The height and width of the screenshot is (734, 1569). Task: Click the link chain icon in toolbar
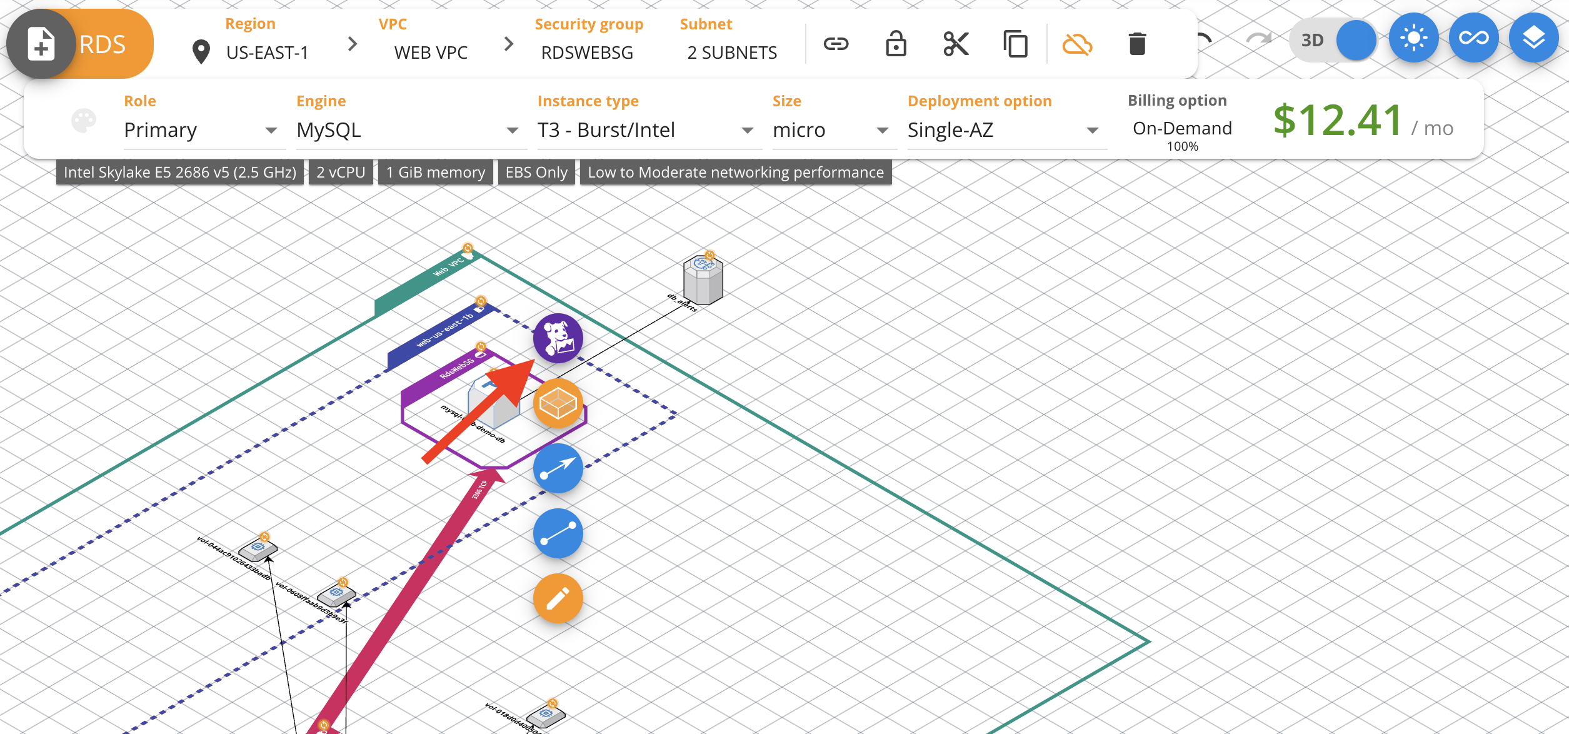pyautogui.click(x=836, y=43)
